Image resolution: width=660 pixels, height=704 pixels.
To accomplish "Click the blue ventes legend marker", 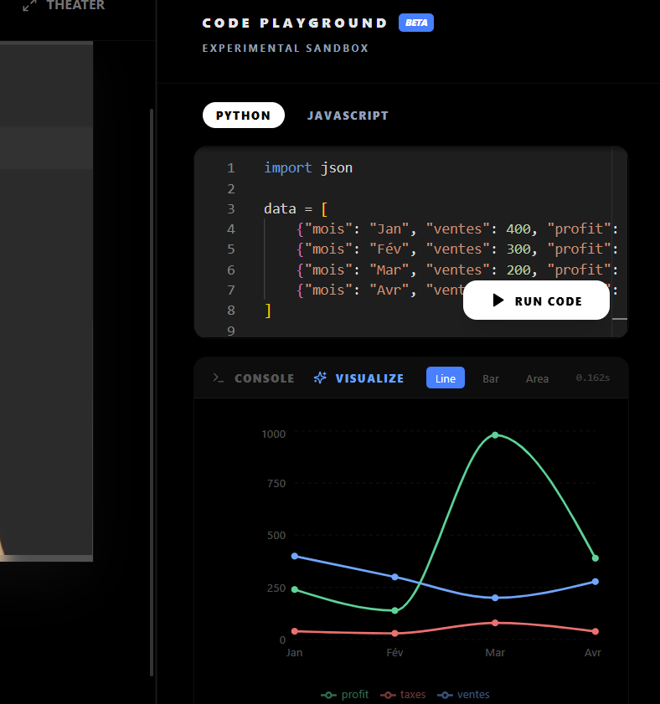I will (x=446, y=695).
